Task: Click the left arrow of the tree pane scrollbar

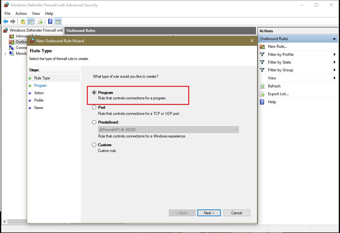Action: 5,221
